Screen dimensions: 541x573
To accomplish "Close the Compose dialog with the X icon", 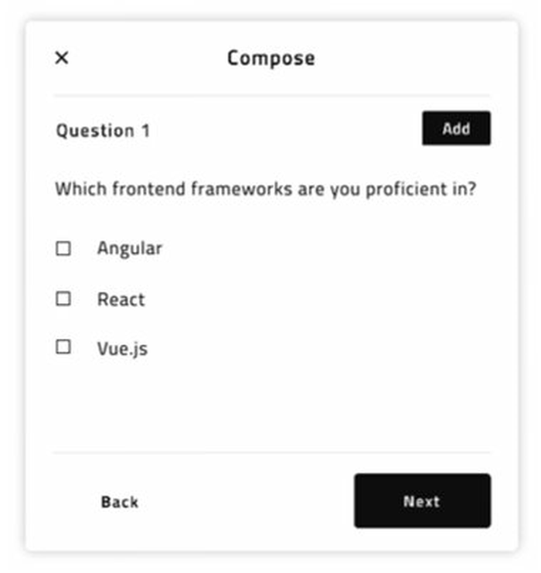I will pos(62,58).
